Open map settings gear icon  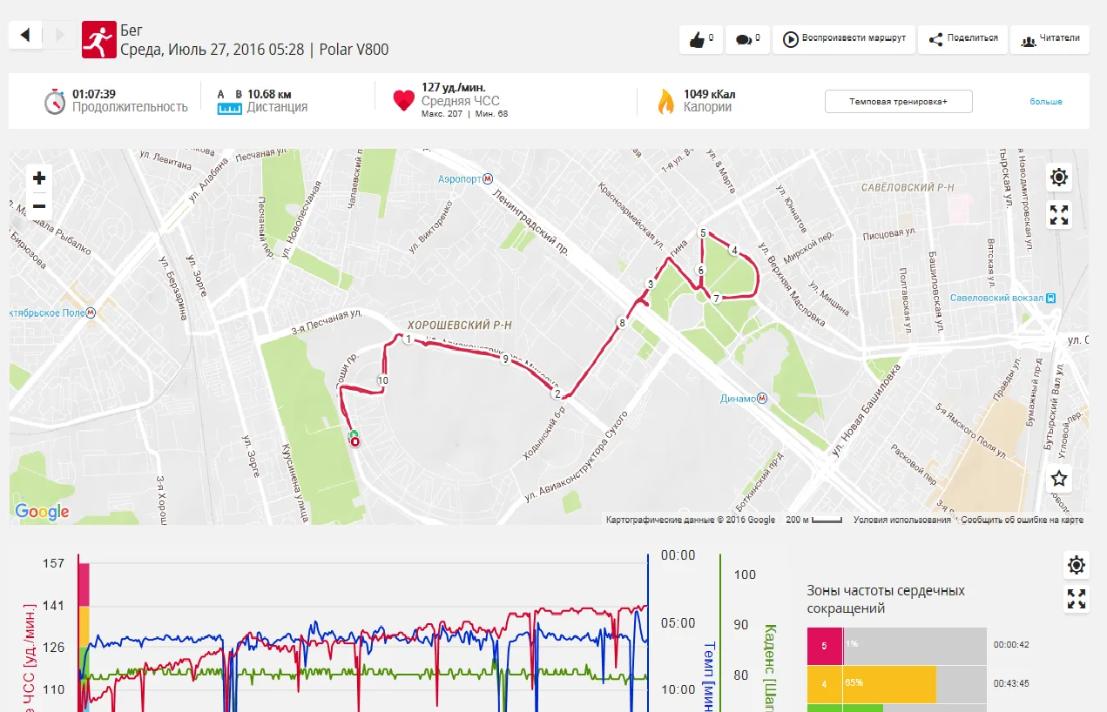tap(1059, 178)
